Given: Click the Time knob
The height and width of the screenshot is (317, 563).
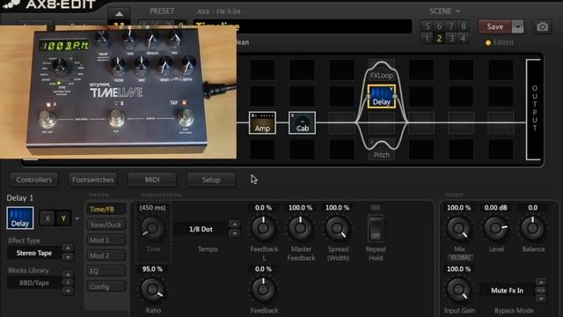Looking at the screenshot, I should click(152, 228).
